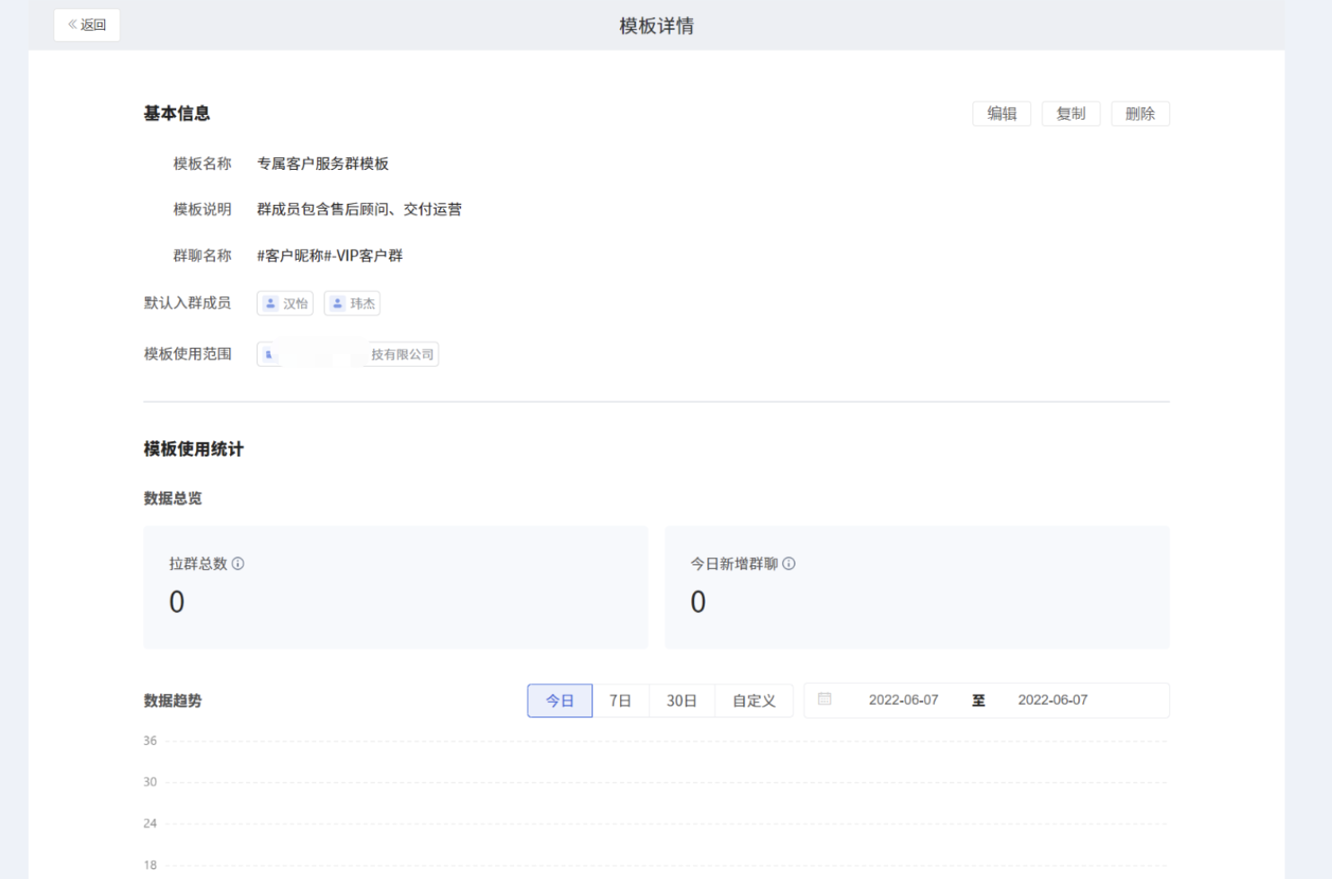Click the chart axis value 24
The image size is (1332, 879).
coord(150,823)
